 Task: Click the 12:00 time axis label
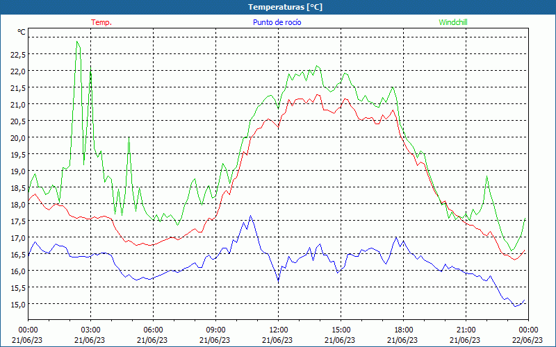coord(279,330)
